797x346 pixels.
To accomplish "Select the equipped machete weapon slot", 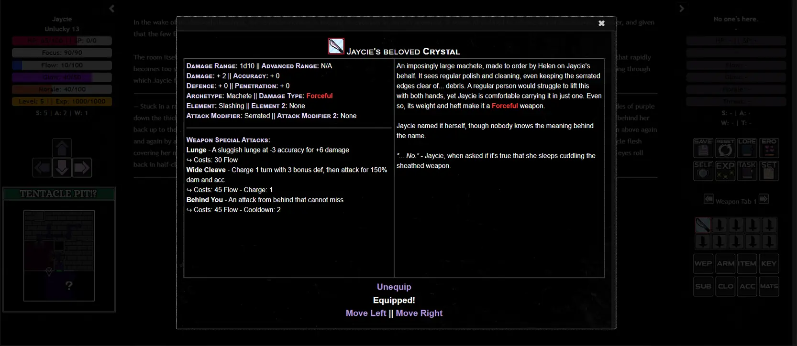I will coord(703,225).
